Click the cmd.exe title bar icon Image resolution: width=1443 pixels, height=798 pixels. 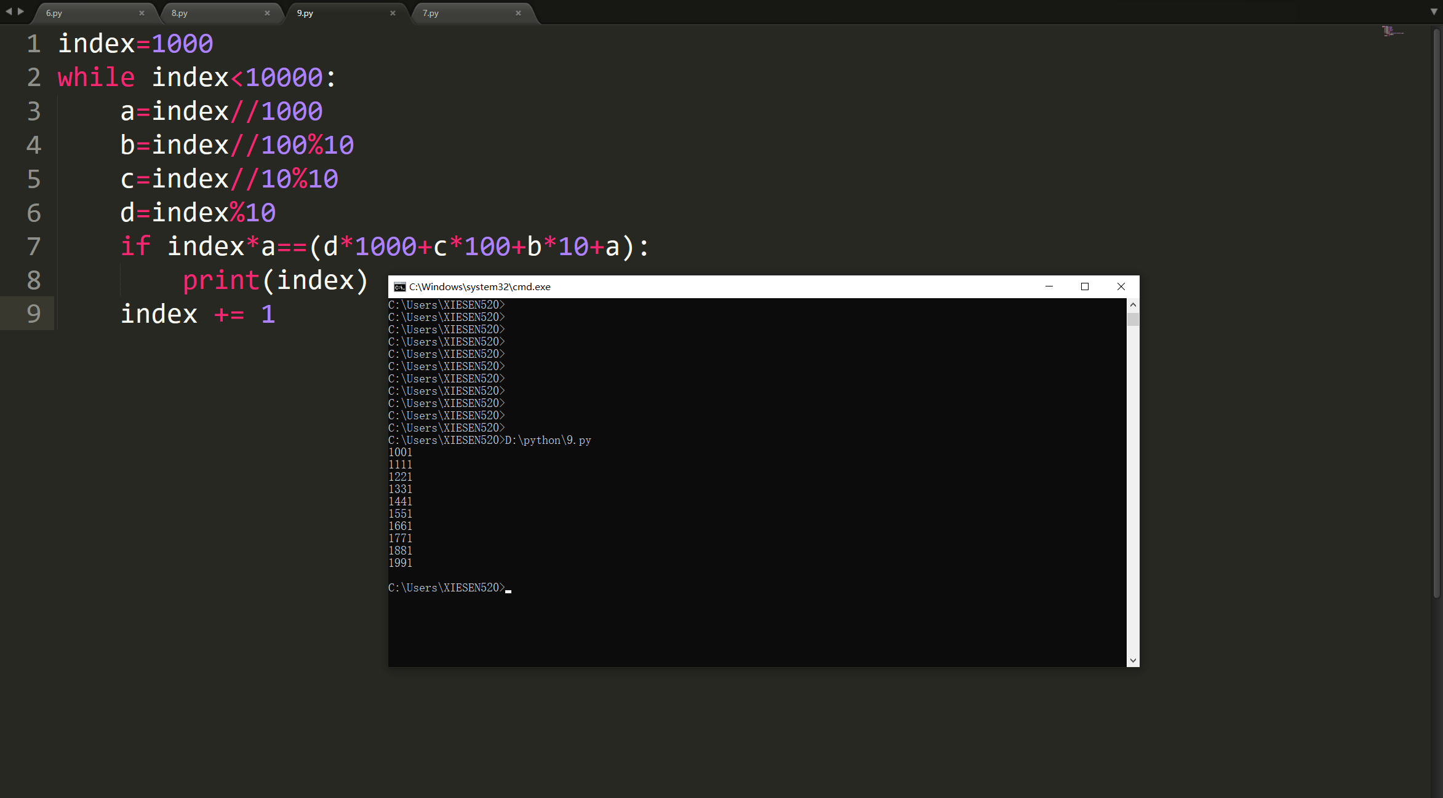[x=399, y=287]
